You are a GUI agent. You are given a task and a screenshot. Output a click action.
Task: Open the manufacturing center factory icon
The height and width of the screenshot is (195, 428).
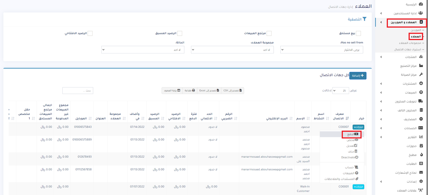[x=421, y=66]
